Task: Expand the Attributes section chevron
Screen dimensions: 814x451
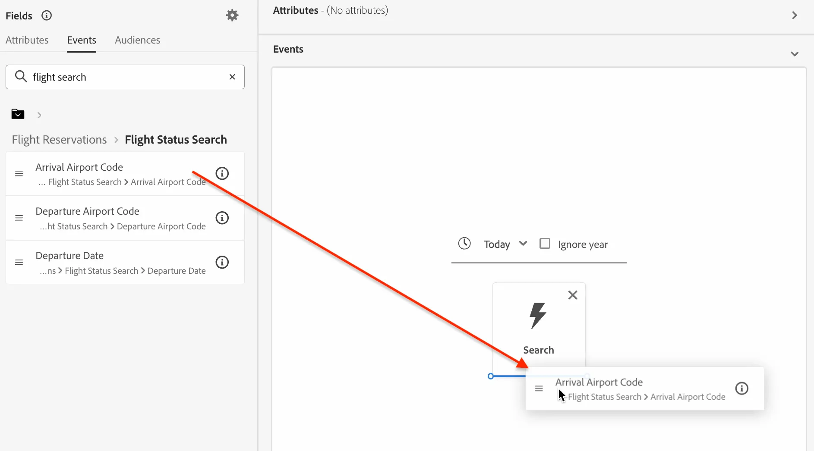Action: (x=795, y=16)
